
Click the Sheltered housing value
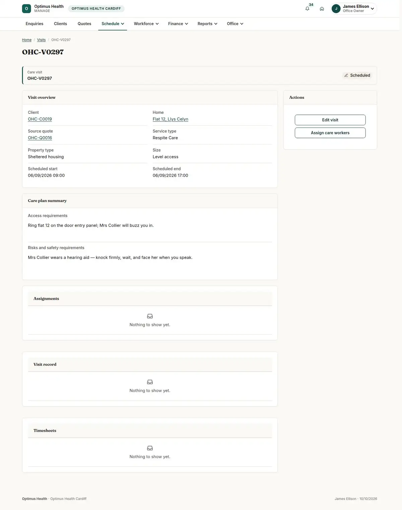pos(46,157)
